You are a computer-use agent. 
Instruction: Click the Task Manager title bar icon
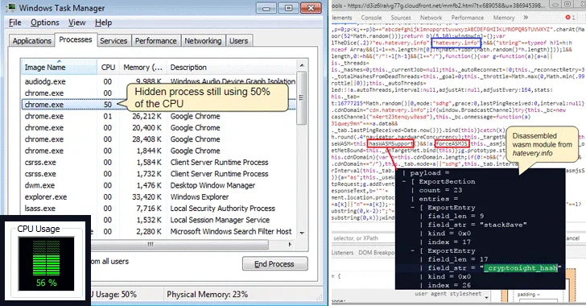10,7
